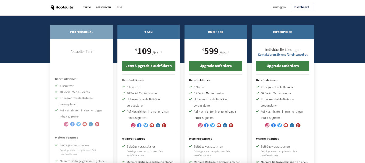
Task: Click Twitter icon in Team plan
Action: (x=146, y=125)
